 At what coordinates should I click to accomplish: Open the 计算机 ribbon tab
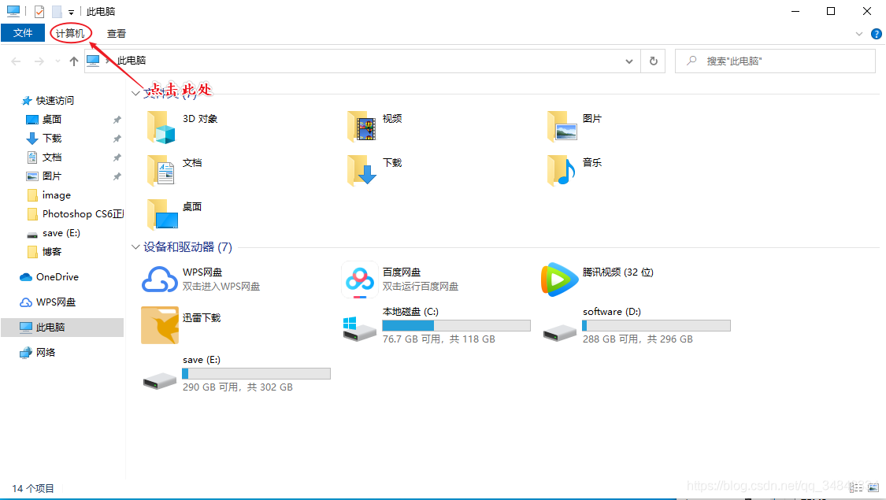click(70, 33)
